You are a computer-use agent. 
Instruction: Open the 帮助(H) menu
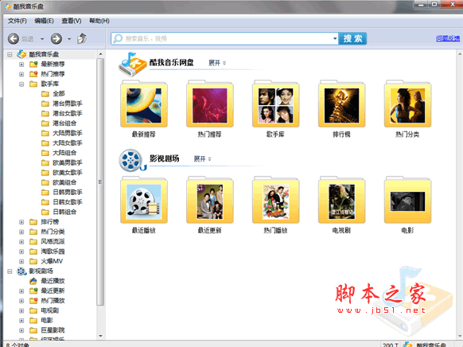[99, 21]
